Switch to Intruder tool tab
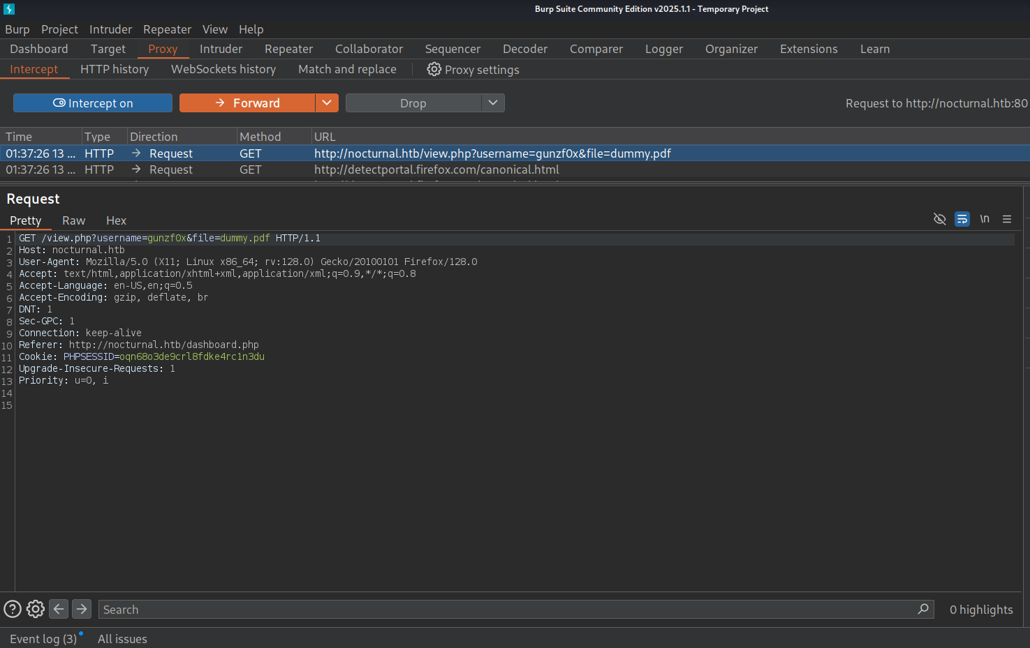 [x=221, y=49]
